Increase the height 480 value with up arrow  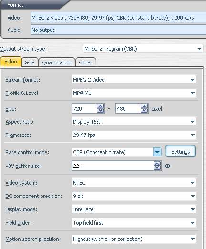pos(144,106)
